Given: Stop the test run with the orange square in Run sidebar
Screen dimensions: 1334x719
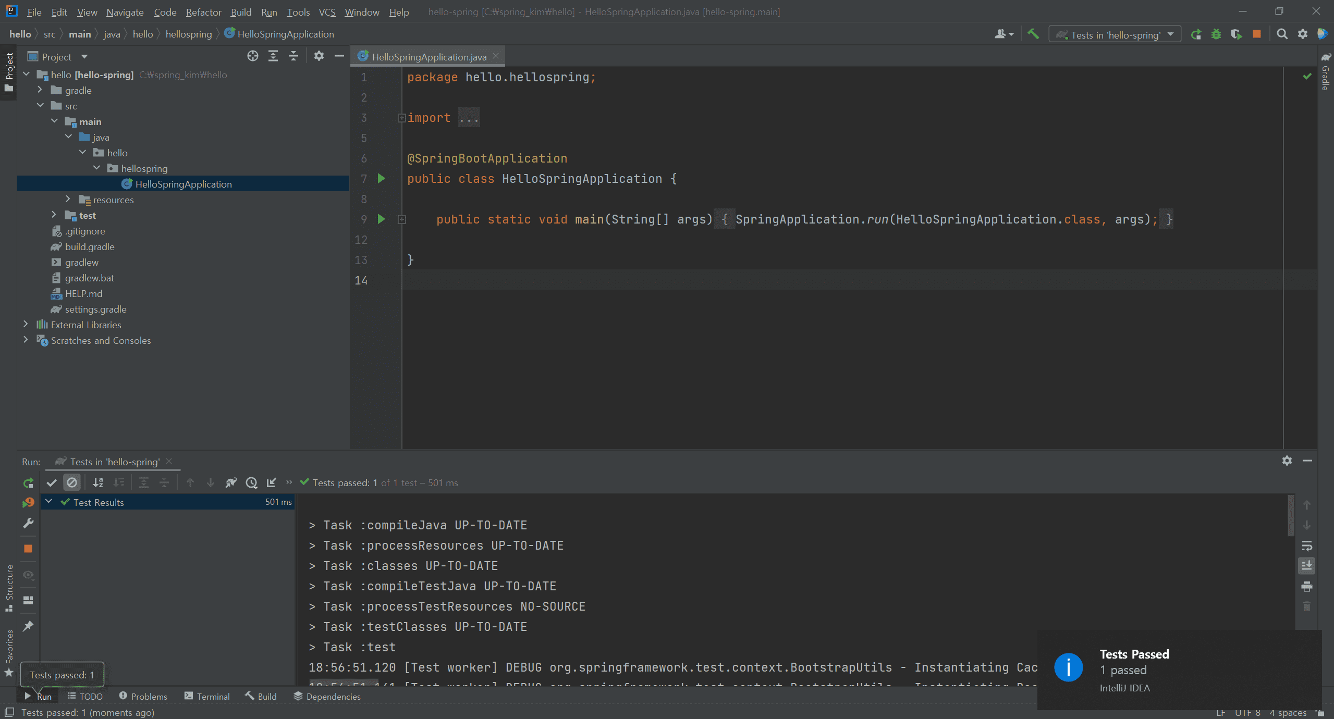Looking at the screenshot, I should point(28,549).
